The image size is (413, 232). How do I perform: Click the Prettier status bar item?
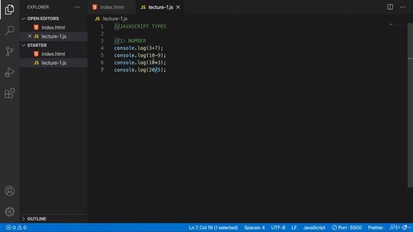(376, 227)
